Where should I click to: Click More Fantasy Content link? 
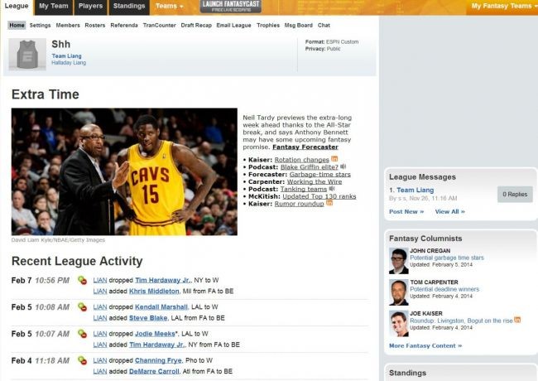click(x=425, y=345)
